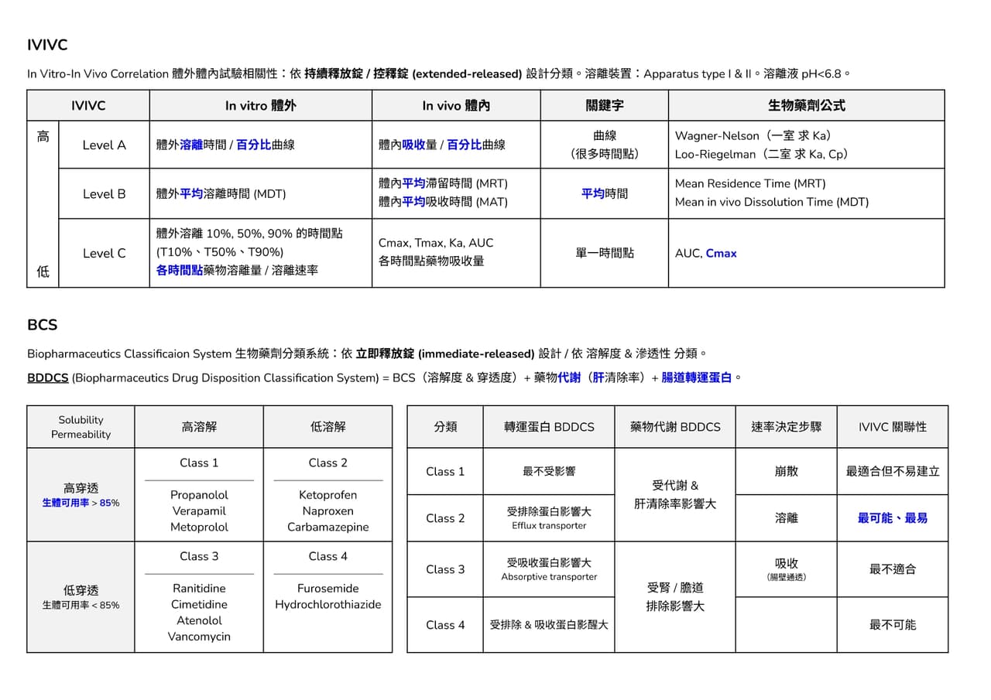The height and width of the screenshot is (700, 991).
Task: Click "Mean Residence Time (MRT)" text
Action: coord(750,183)
